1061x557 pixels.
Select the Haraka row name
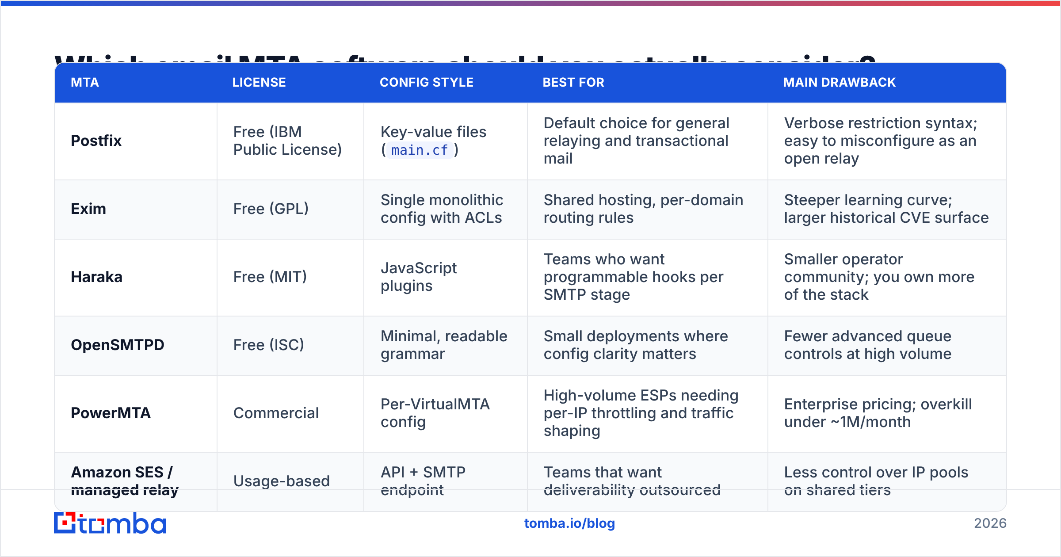click(x=96, y=277)
